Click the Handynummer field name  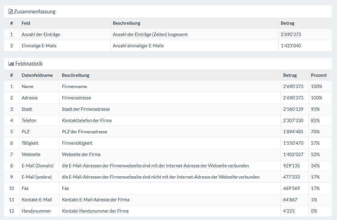(x=36, y=211)
